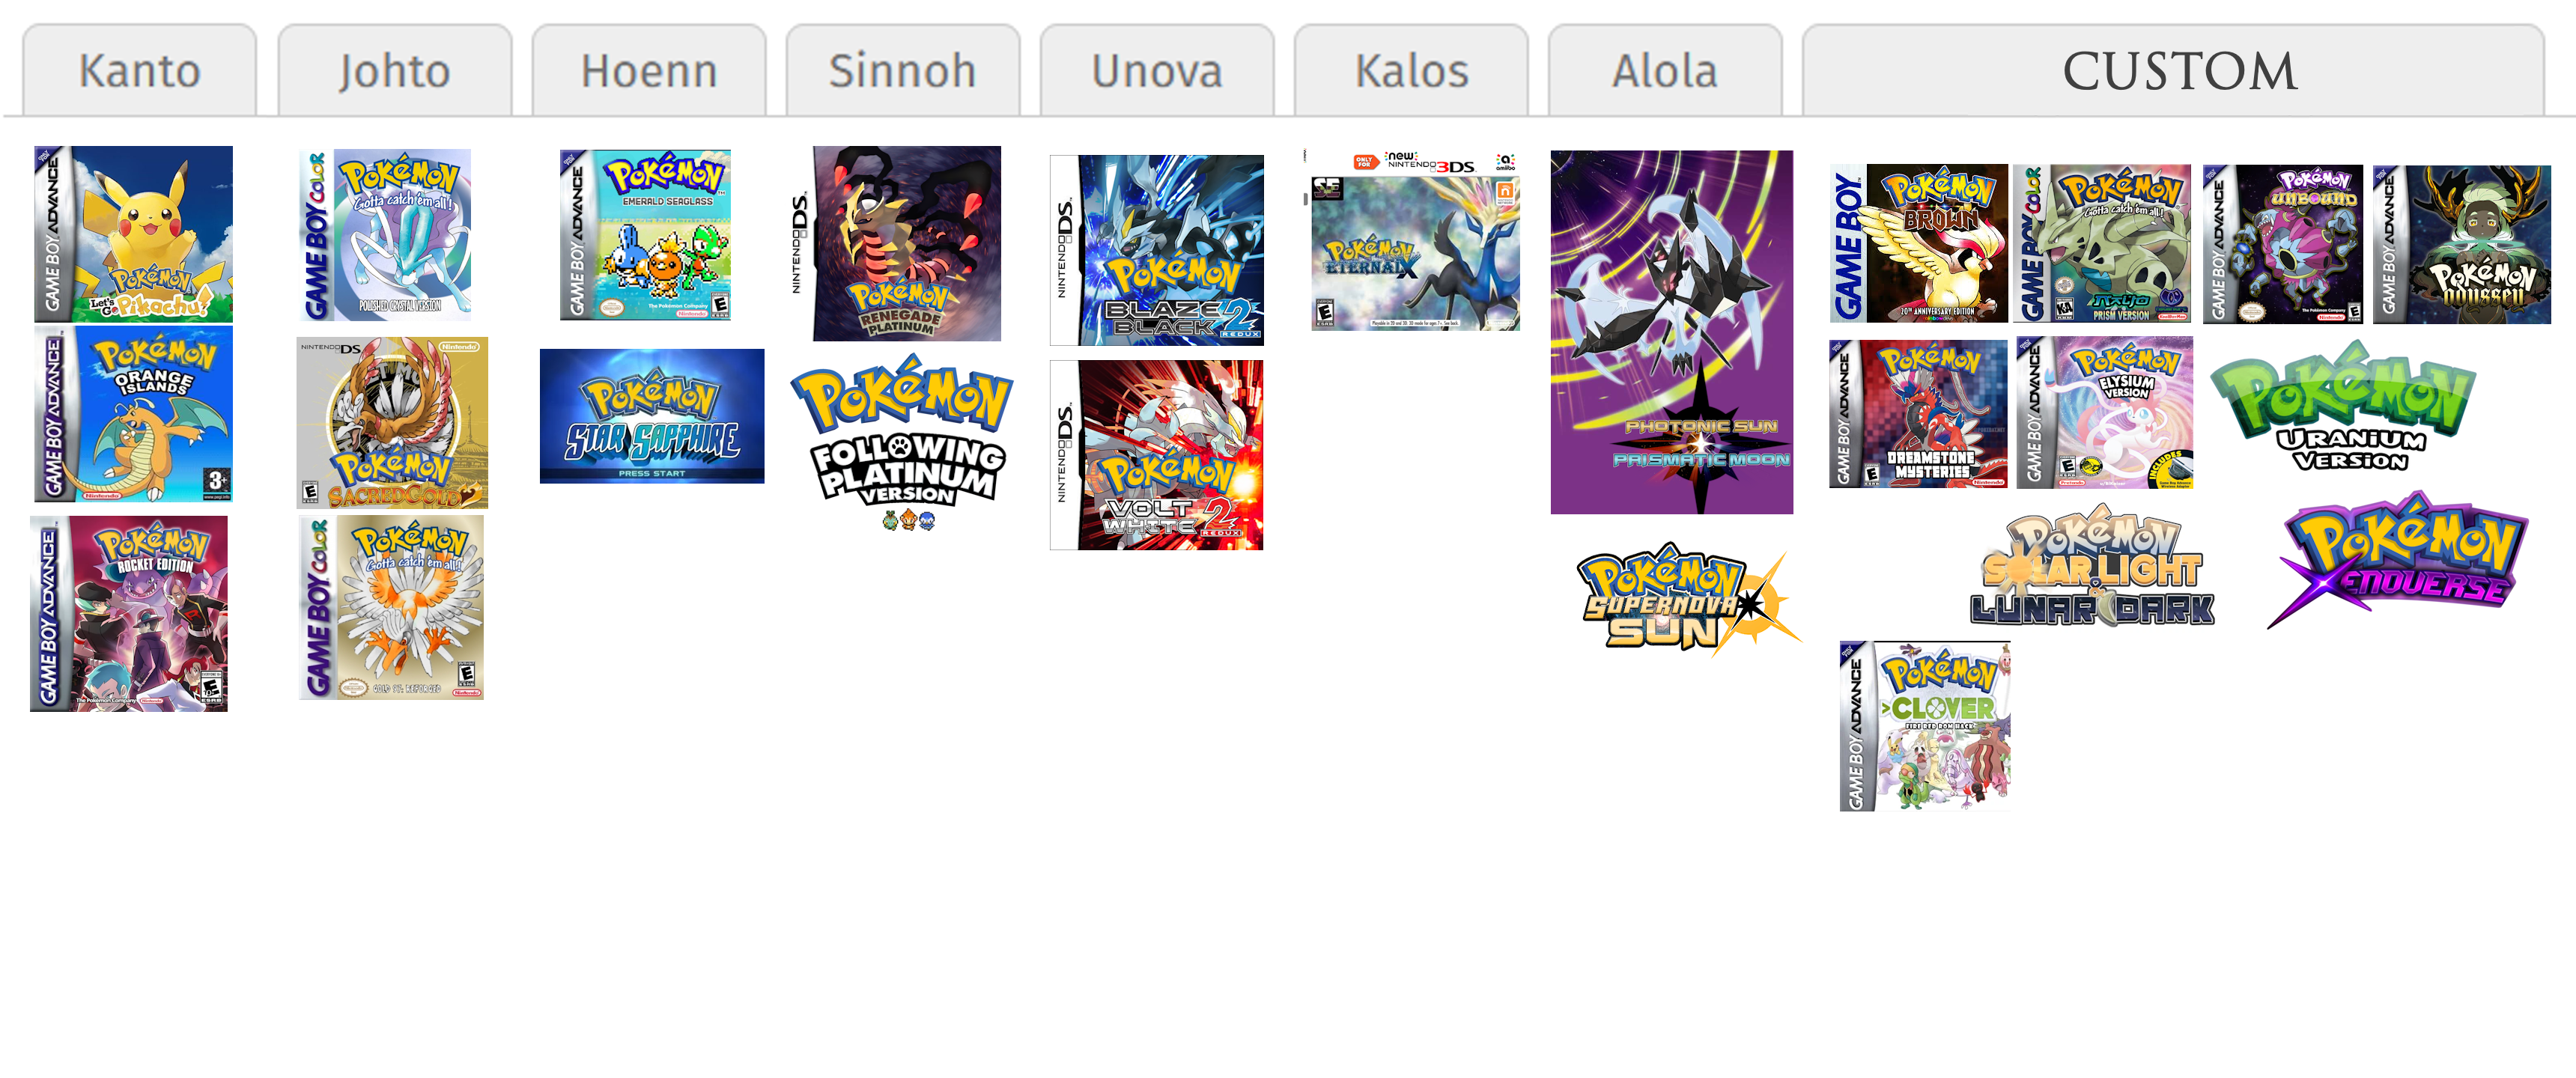Click the Renegade Platinum Giratina cover
The height and width of the screenshot is (1078, 2576).
coord(895,244)
